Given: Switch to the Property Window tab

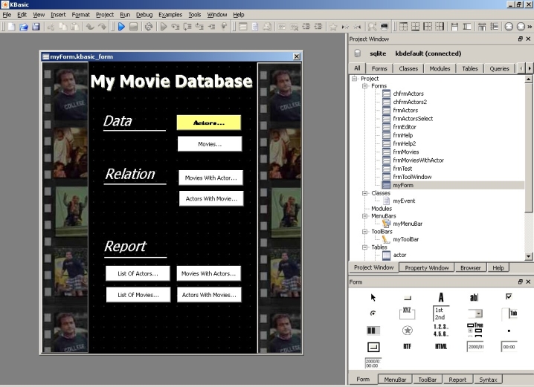Looking at the screenshot, I should coord(427,267).
